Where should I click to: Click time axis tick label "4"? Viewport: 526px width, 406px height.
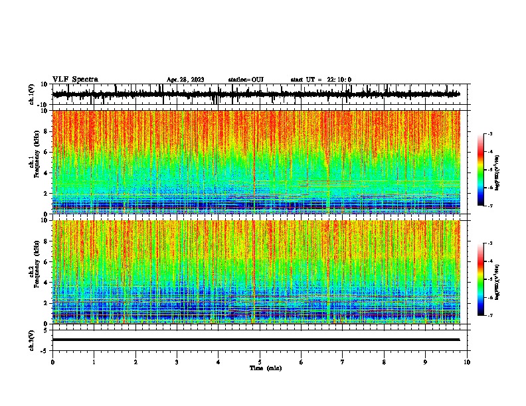tap(219, 362)
